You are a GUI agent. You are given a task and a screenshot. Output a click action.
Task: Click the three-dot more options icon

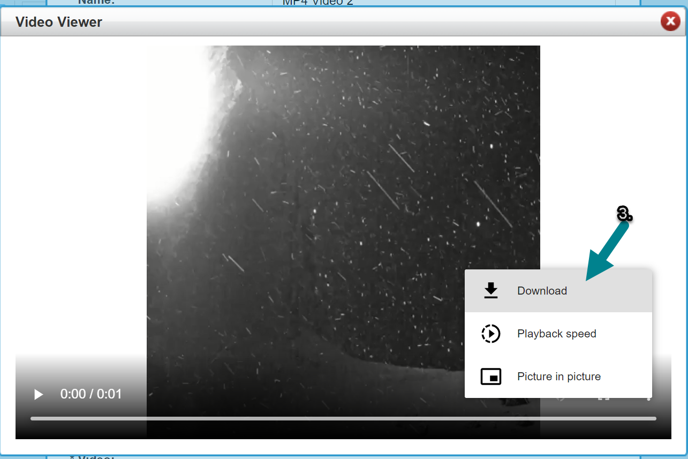pyautogui.click(x=648, y=398)
